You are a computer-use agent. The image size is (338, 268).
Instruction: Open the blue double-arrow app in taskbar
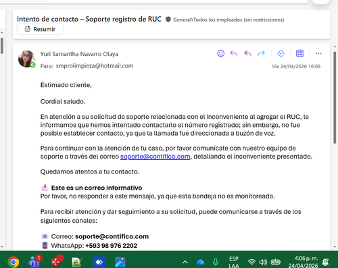coord(99,262)
